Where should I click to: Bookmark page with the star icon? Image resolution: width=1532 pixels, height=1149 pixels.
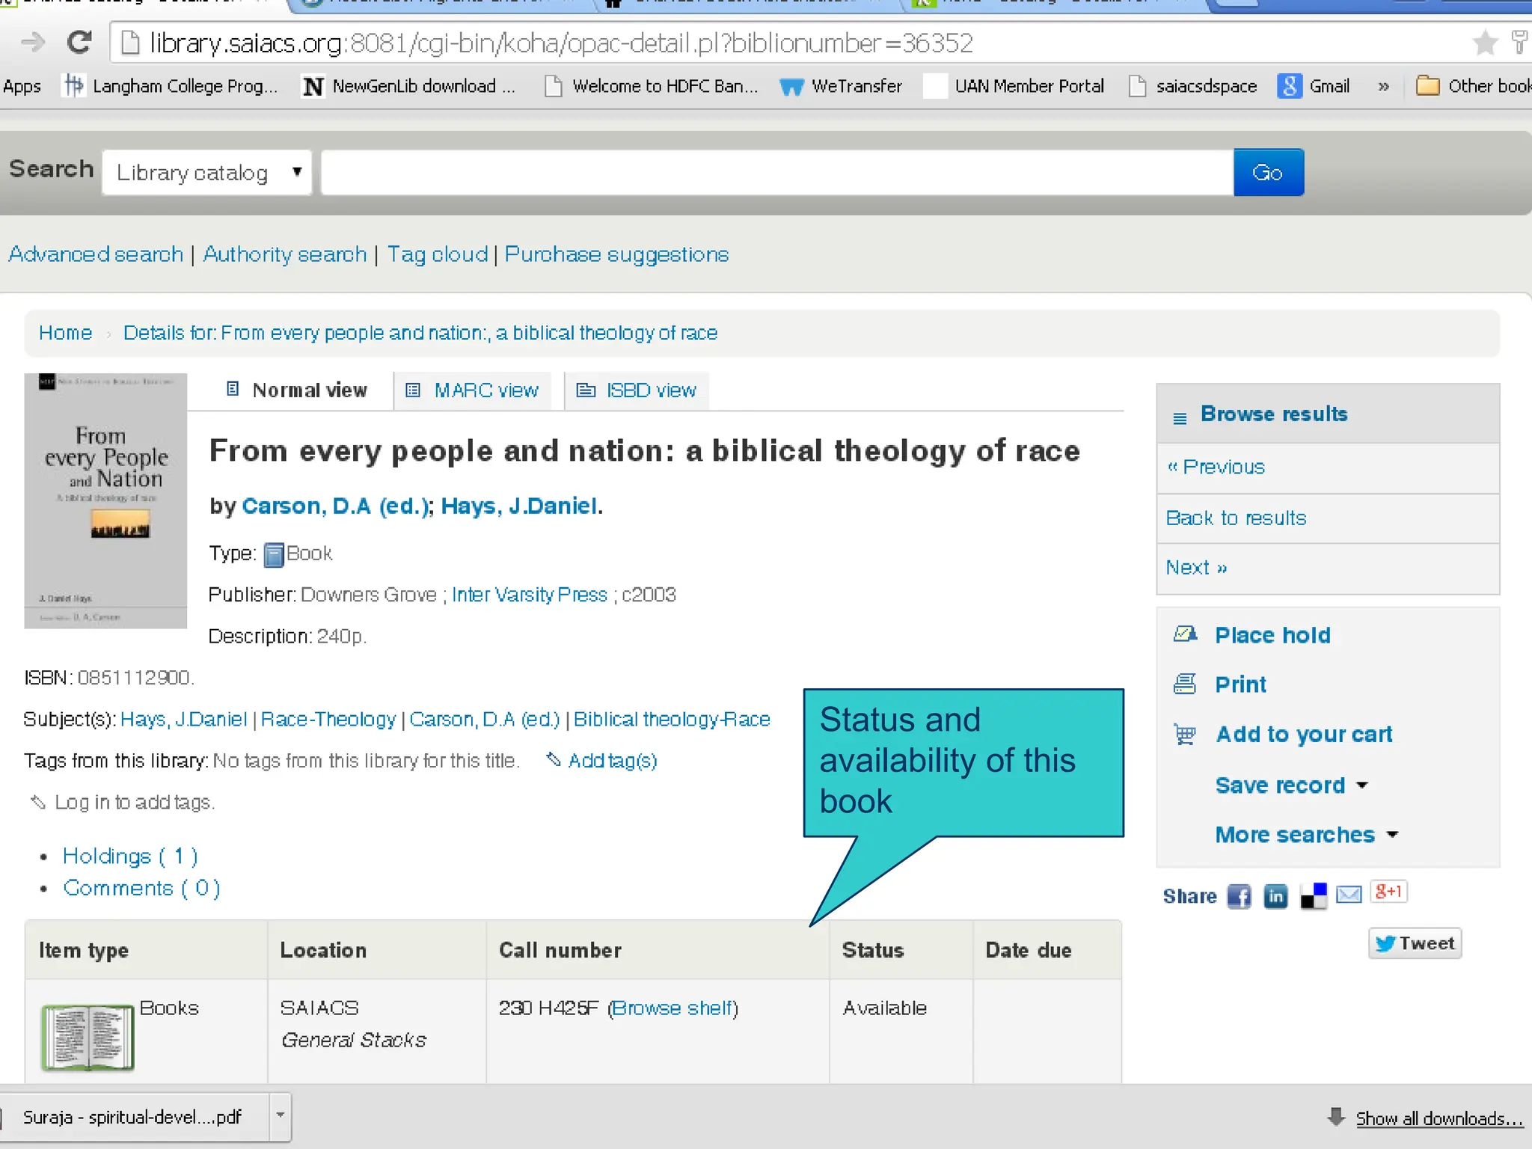1484,43
